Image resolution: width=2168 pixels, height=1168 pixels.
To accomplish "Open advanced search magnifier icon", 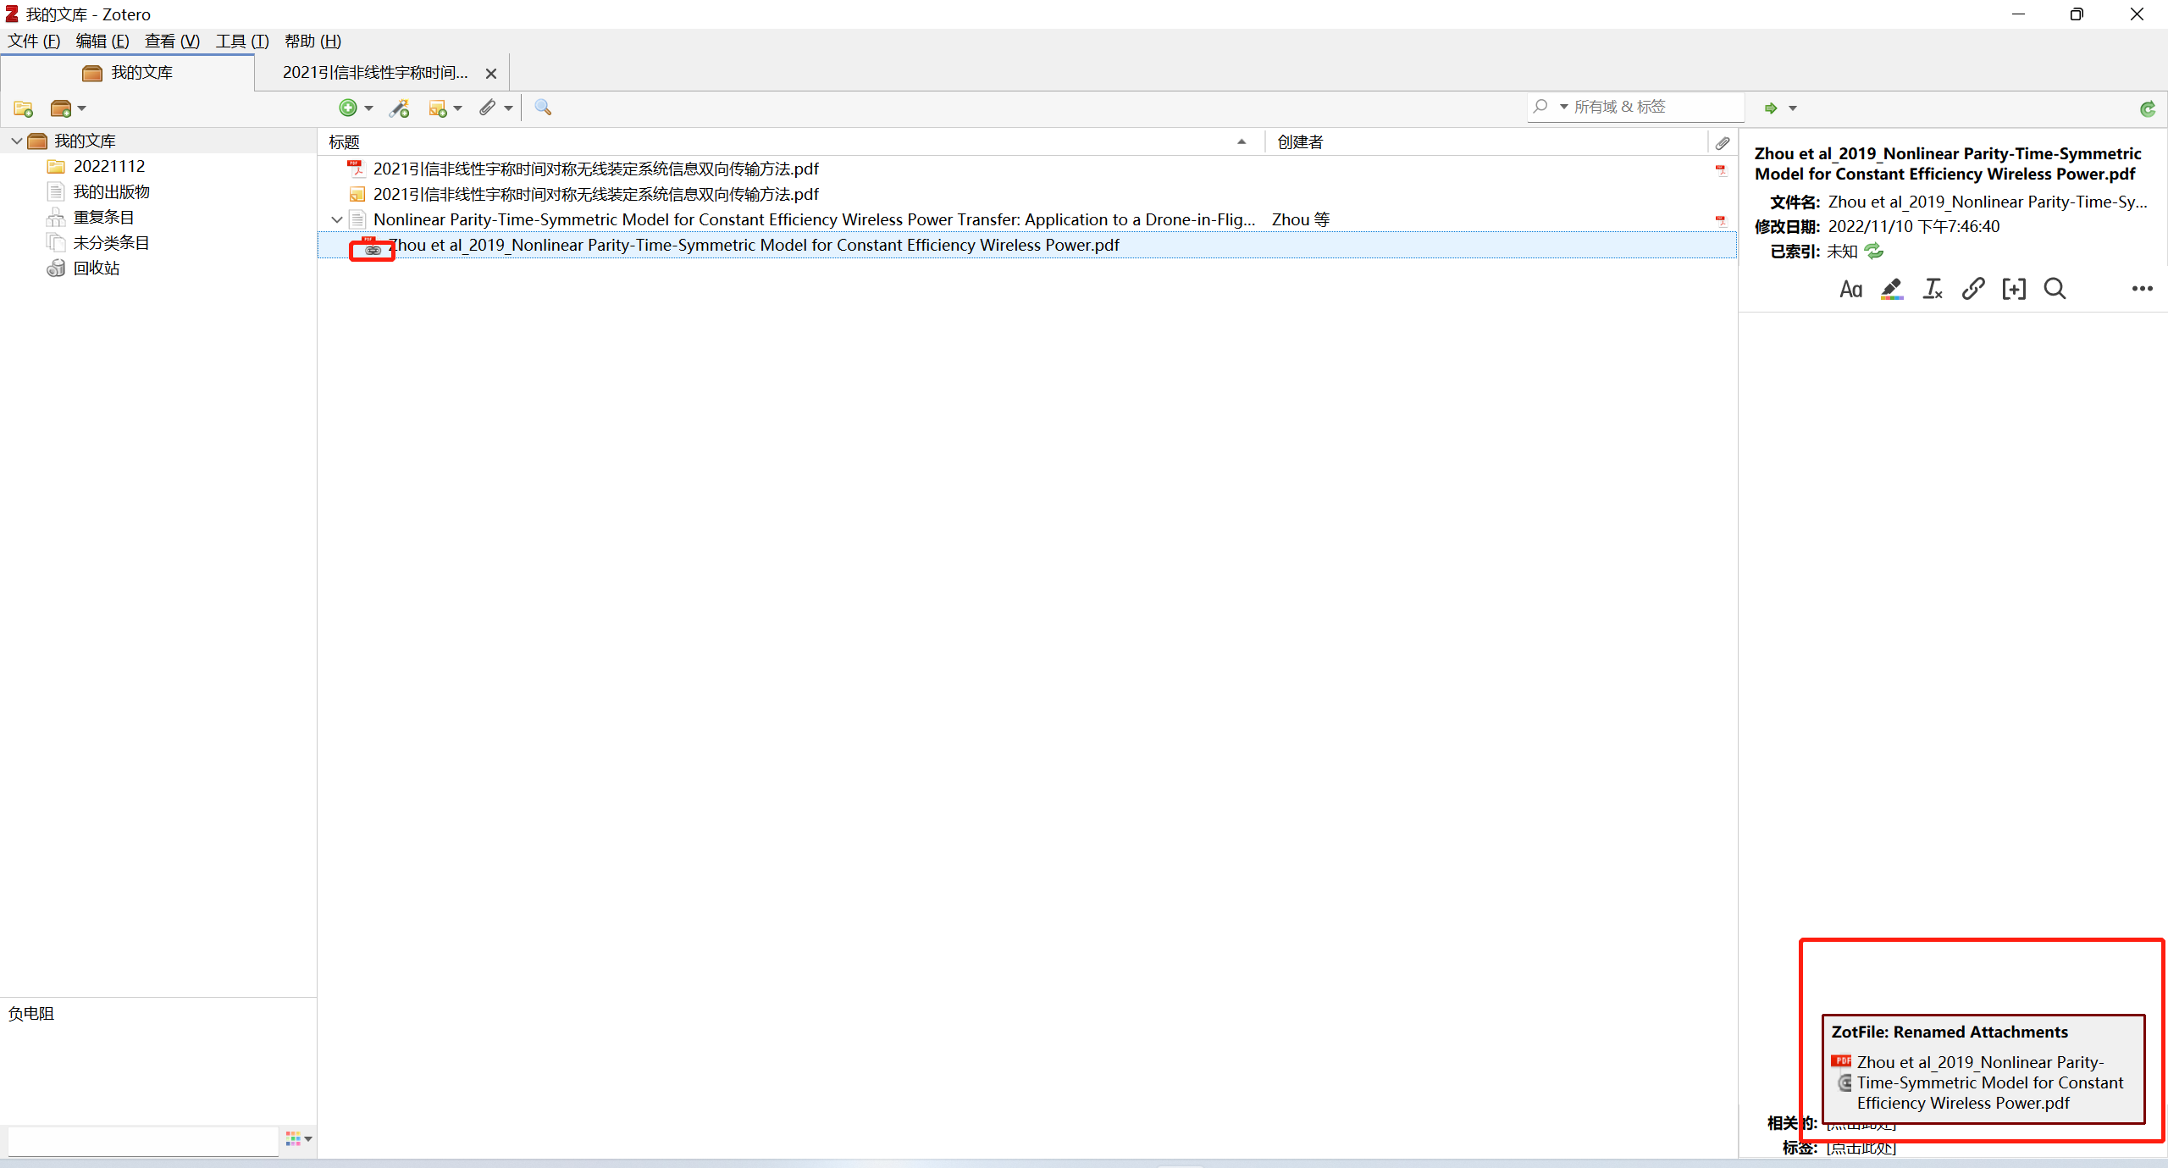I will 543,108.
